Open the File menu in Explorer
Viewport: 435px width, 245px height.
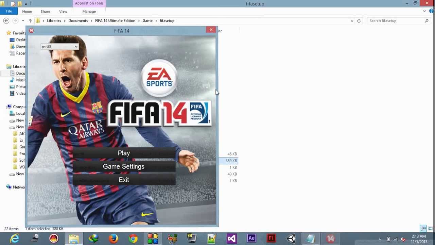(x=9, y=11)
